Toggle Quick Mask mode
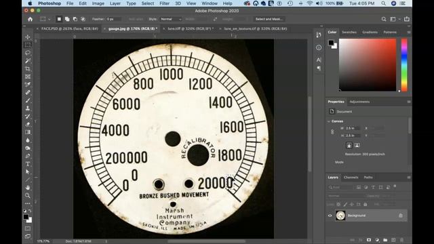 [28, 228]
